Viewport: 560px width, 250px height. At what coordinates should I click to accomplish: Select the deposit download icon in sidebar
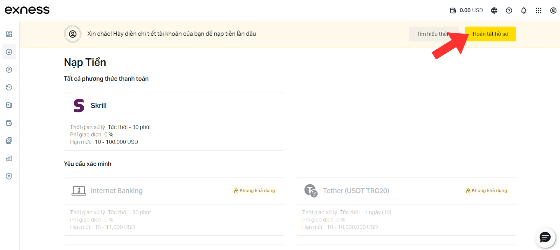tap(9, 52)
